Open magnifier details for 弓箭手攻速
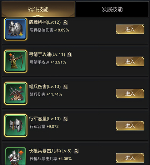150x165 pixels. click(70, 54)
